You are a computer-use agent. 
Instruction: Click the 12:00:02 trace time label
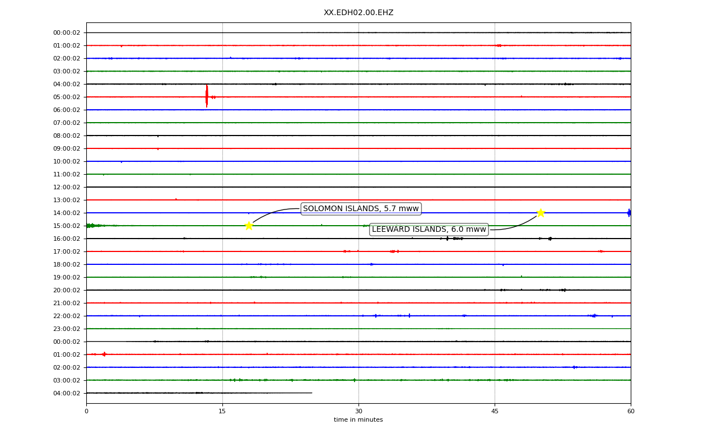click(x=67, y=187)
